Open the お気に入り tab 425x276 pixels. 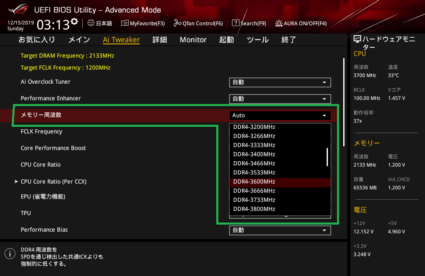(x=37, y=40)
